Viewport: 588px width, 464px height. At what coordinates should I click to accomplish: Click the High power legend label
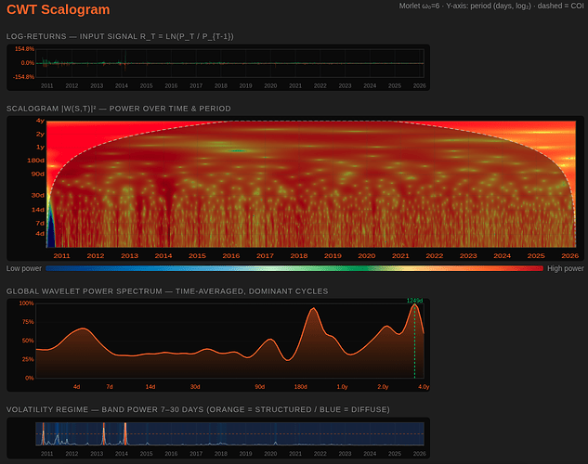(x=565, y=268)
